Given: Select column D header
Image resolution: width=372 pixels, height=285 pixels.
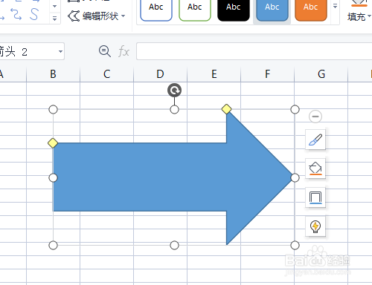Looking at the screenshot, I should click(160, 74).
